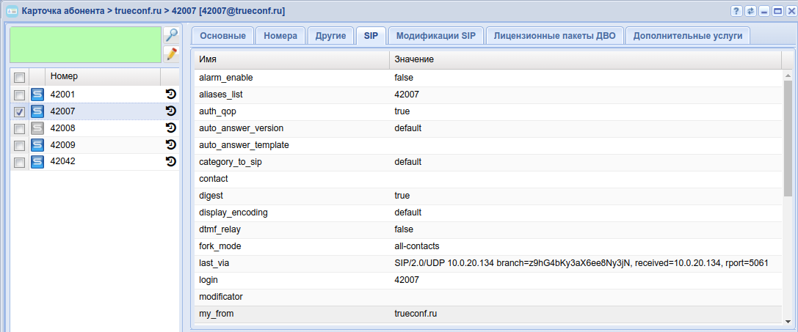Click the blue SIP icon for 42009
This screenshot has height=332, width=798.
point(37,145)
